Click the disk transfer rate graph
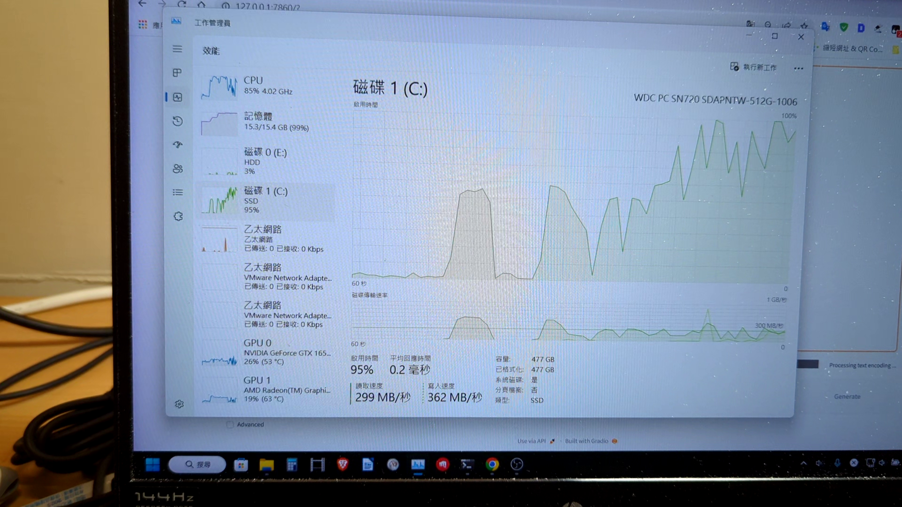 [x=568, y=322]
